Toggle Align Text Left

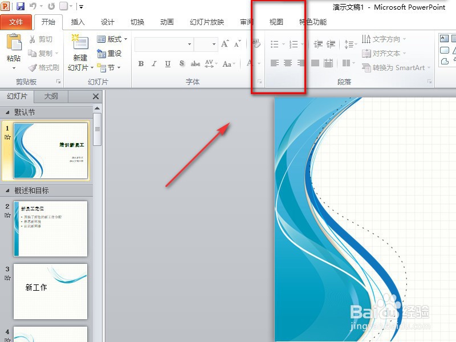275,63
